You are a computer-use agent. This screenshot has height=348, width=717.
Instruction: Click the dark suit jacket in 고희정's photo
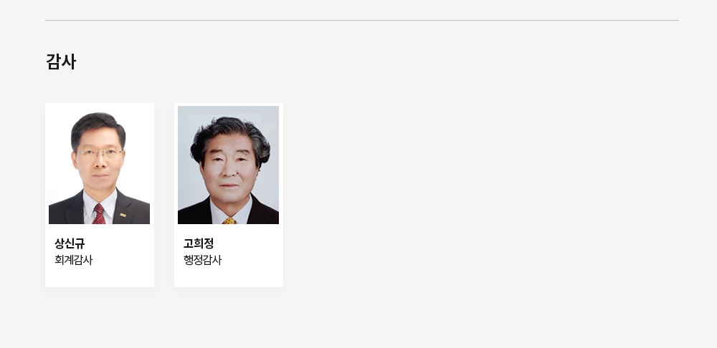(263, 213)
